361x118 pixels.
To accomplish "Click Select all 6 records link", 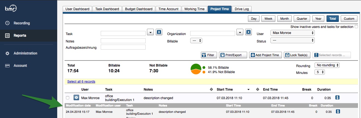I will (81, 82).
